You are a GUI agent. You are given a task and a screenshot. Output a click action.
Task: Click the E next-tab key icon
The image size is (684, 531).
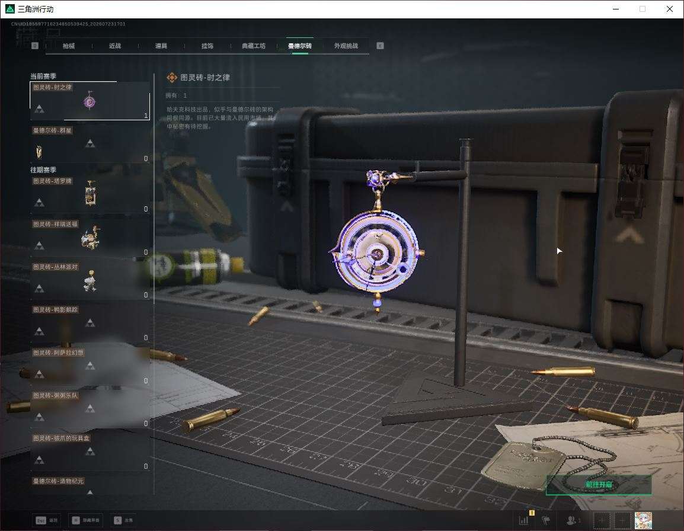(x=381, y=46)
